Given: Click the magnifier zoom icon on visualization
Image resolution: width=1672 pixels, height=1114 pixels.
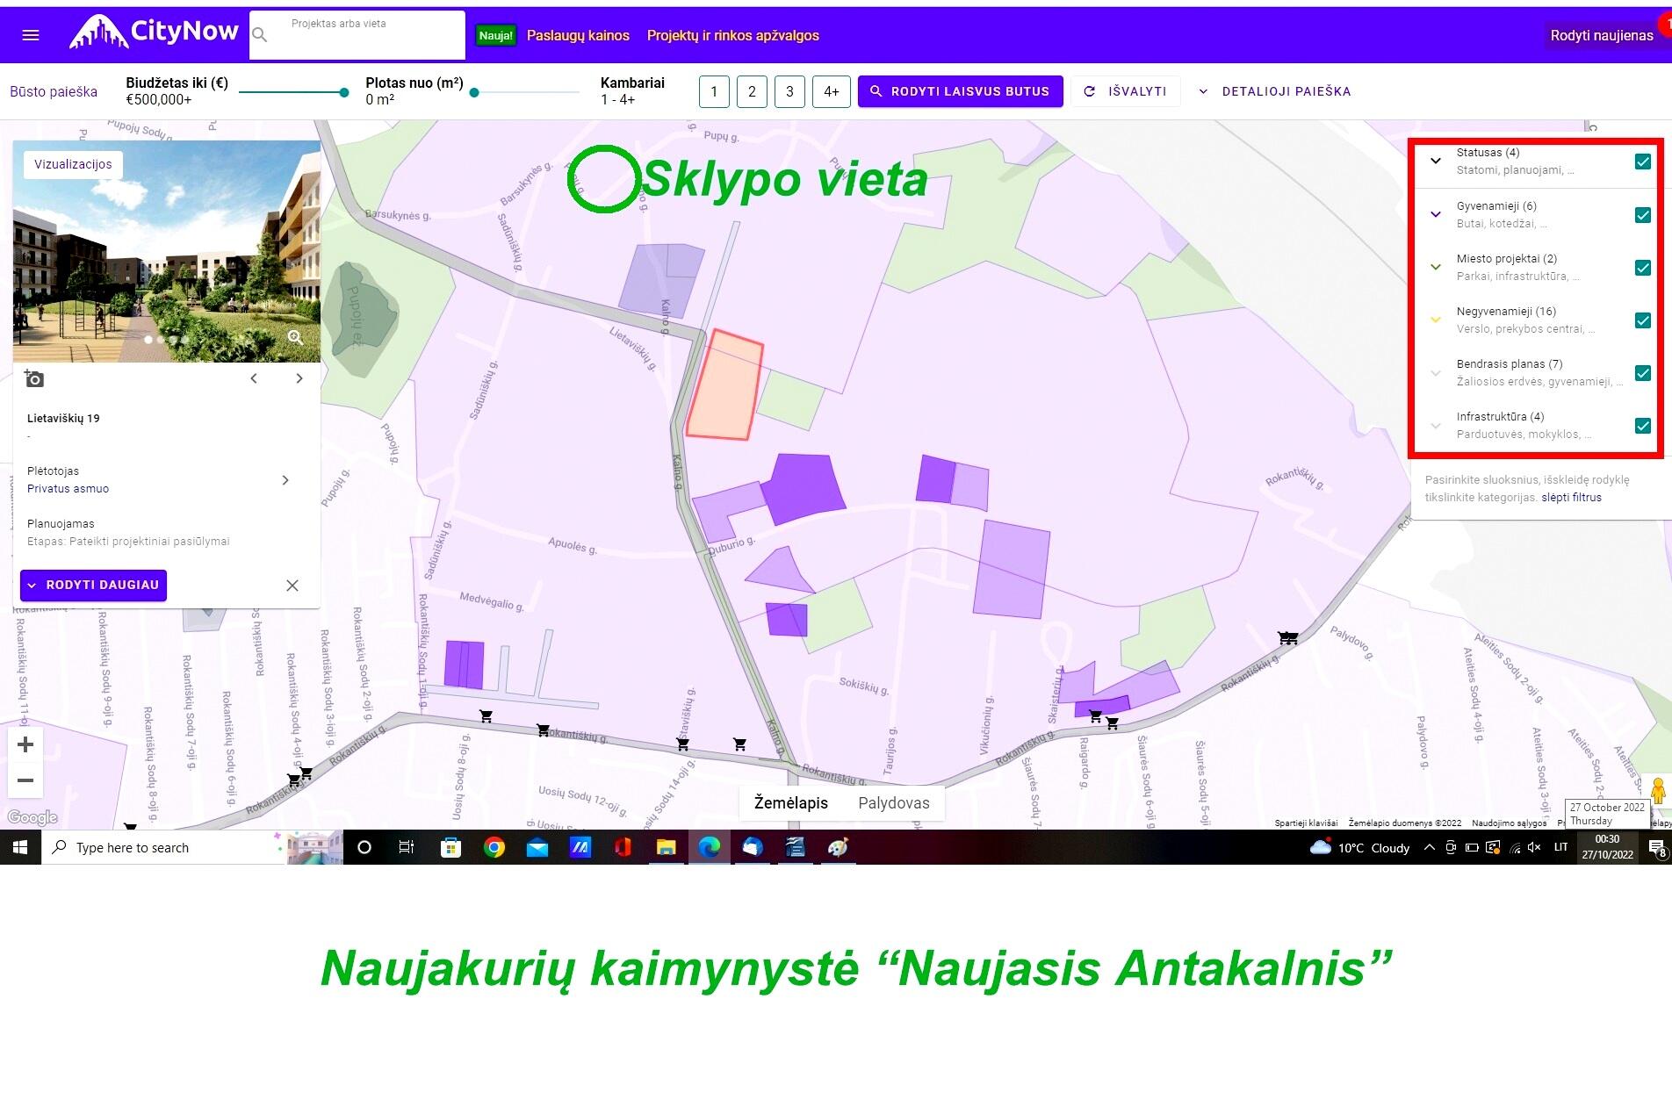Looking at the screenshot, I should coord(295,338).
